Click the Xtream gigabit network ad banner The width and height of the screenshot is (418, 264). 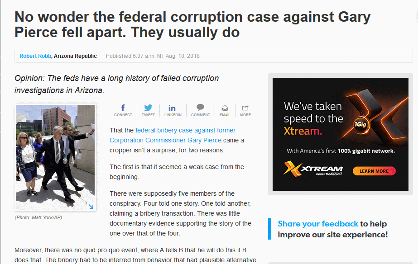(341, 134)
